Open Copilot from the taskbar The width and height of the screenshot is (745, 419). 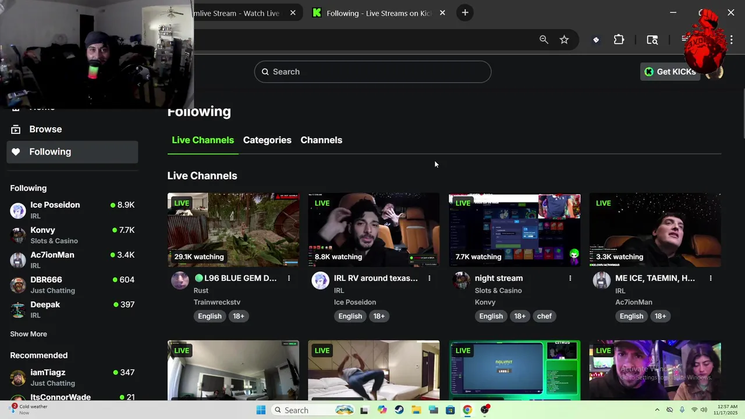pos(382,410)
